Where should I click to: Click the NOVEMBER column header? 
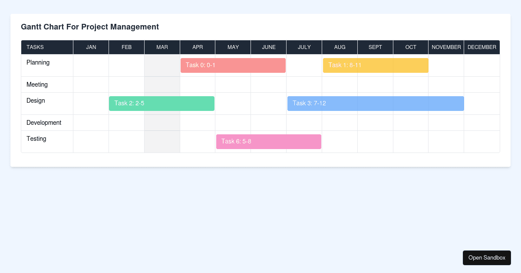[446, 47]
